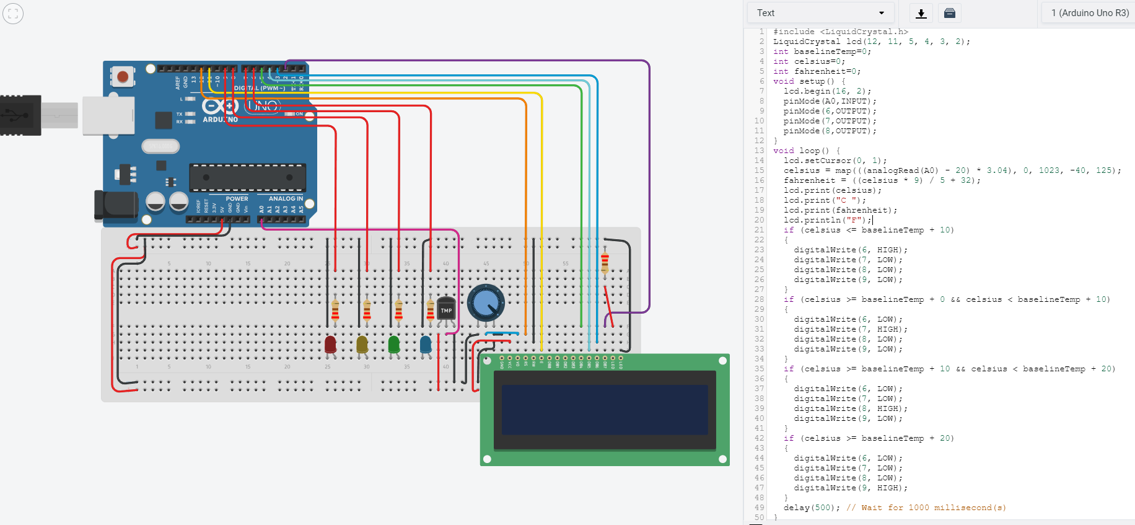Open the Arduino Uno R3 board selector
The height and width of the screenshot is (525, 1135).
point(1089,13)
